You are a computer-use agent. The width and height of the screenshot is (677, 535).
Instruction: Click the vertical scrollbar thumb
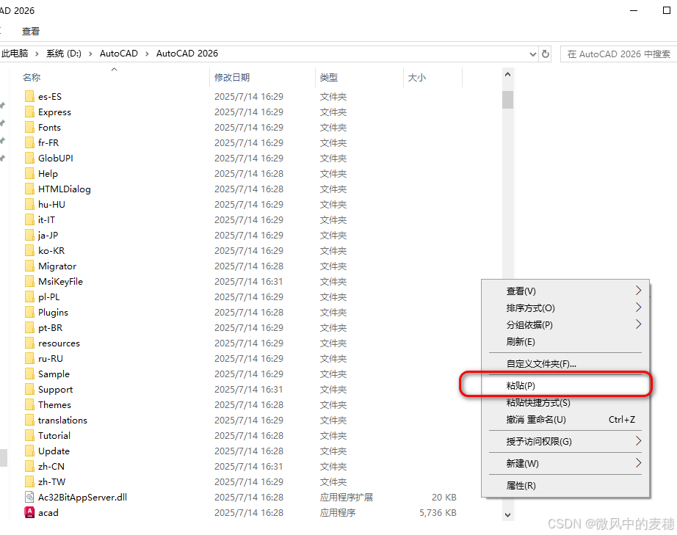(508, 100)
